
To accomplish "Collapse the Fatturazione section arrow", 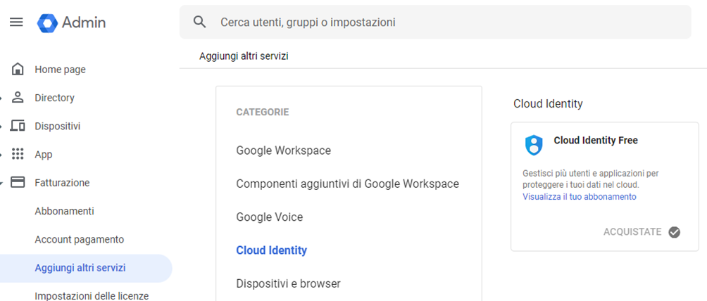I will [1, 184].
